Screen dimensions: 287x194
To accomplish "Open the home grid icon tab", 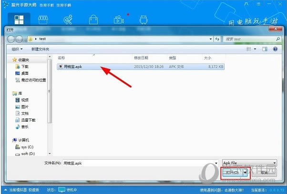I will [19, 19].
